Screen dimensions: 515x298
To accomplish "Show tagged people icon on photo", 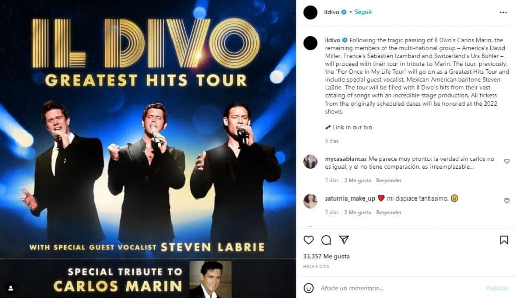I will click(x=10, y=288).
